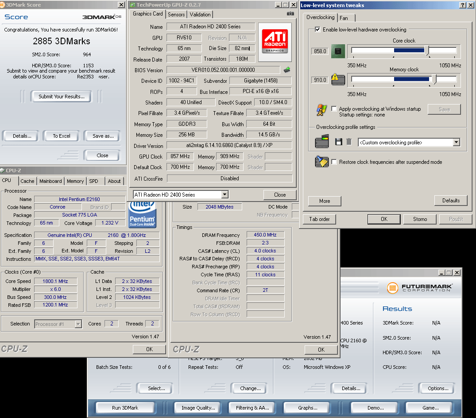Screen dimensions: 476x418
Task: Click the Close button in GPU-Z
Action: coord(279,194)
